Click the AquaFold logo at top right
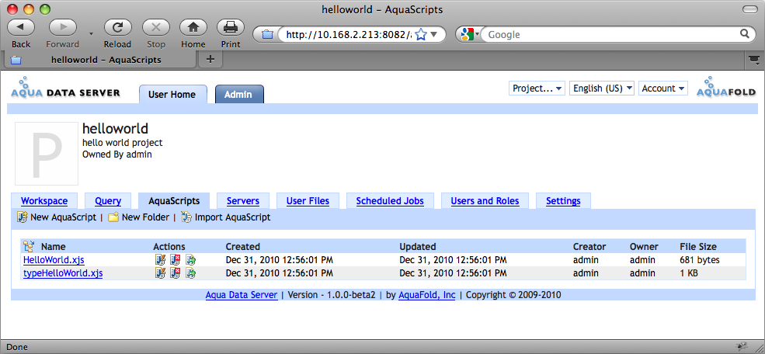The height and width of the screenshot is (354, 765). point(726,87)
